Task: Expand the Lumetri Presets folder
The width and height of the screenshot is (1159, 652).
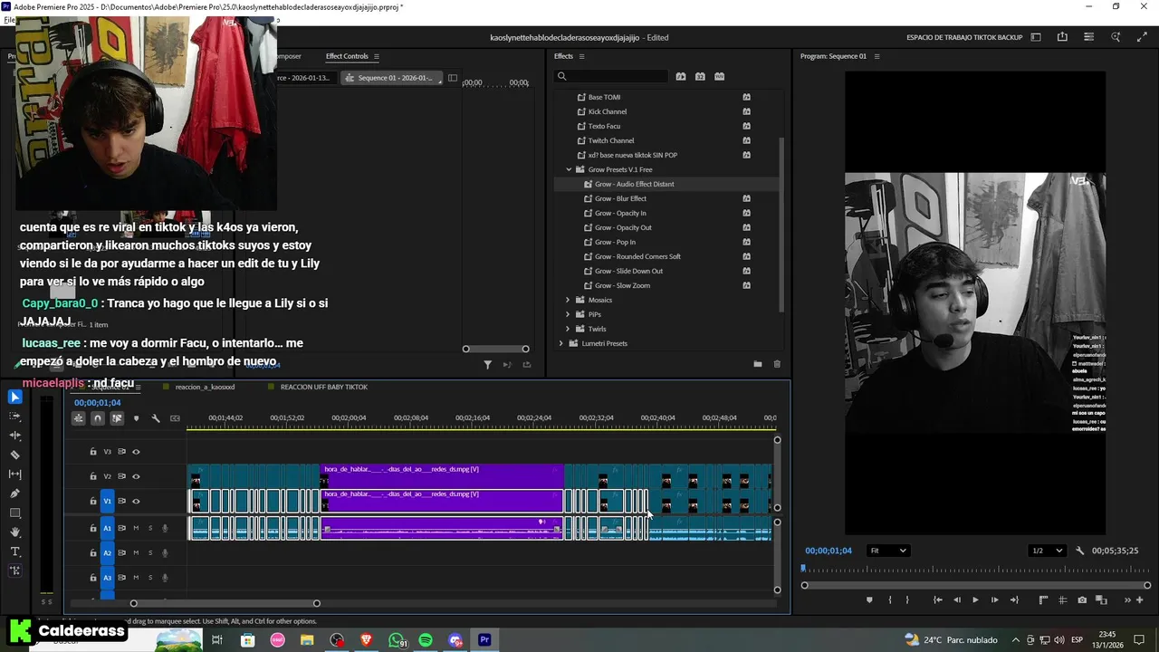Action: coord(560,343)
